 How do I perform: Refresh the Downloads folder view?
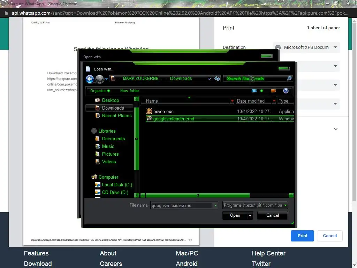[217, 79]
